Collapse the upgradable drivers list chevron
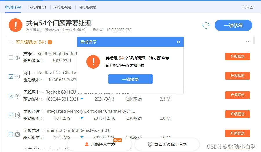Viewport: 261px width, 152px height. [x=247, y=41]
